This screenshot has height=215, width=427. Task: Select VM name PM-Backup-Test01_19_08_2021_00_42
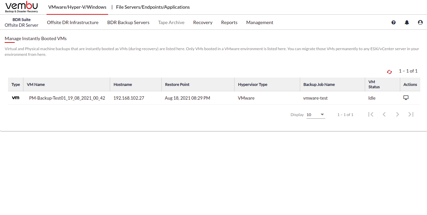[67, 98]
